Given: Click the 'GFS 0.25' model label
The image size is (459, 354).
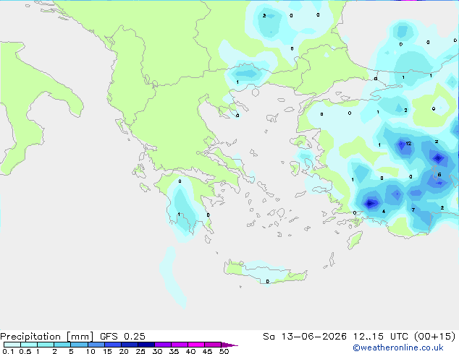Looking at the screenshot, I should (122, 337).
